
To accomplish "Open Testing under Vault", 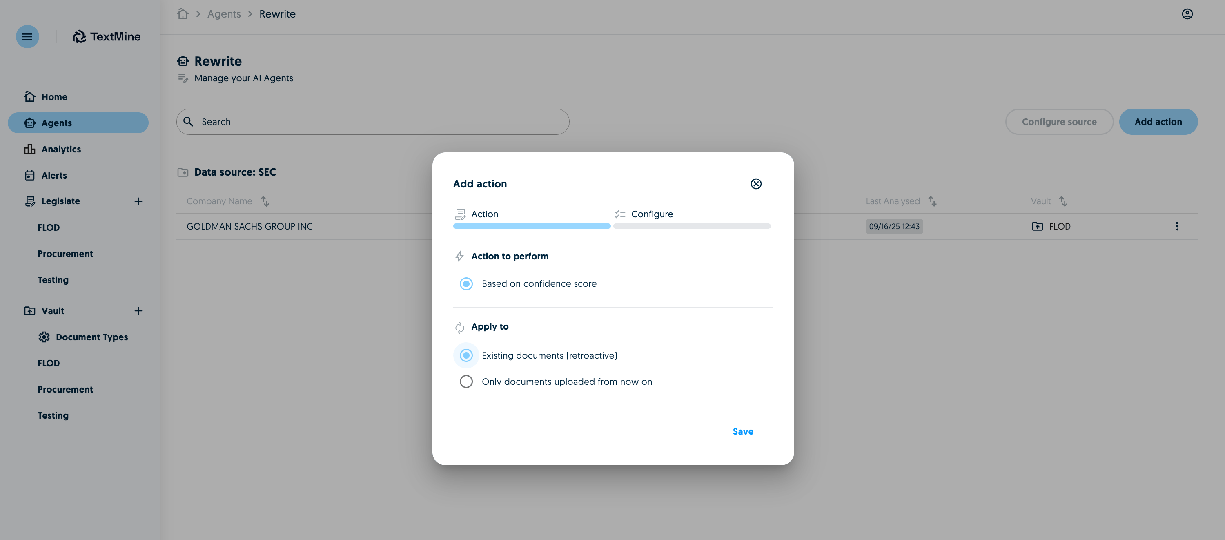I will tap(53, 415).
